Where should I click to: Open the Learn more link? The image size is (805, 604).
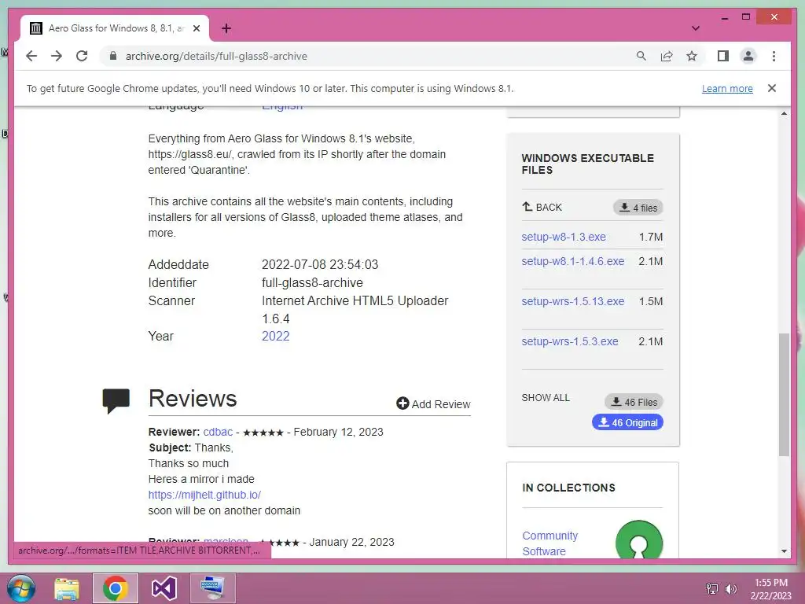[x=727, y=88]
